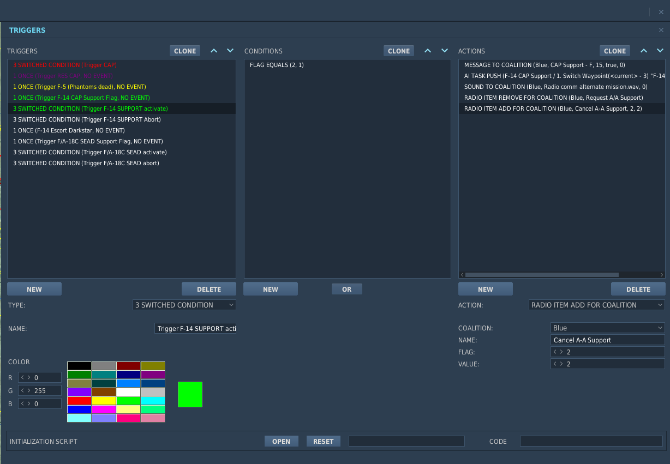This screenshot has width=670, height=464.
Task: Move condition down with CONDITIONS arrow
Action: click(x=445, y=51)
